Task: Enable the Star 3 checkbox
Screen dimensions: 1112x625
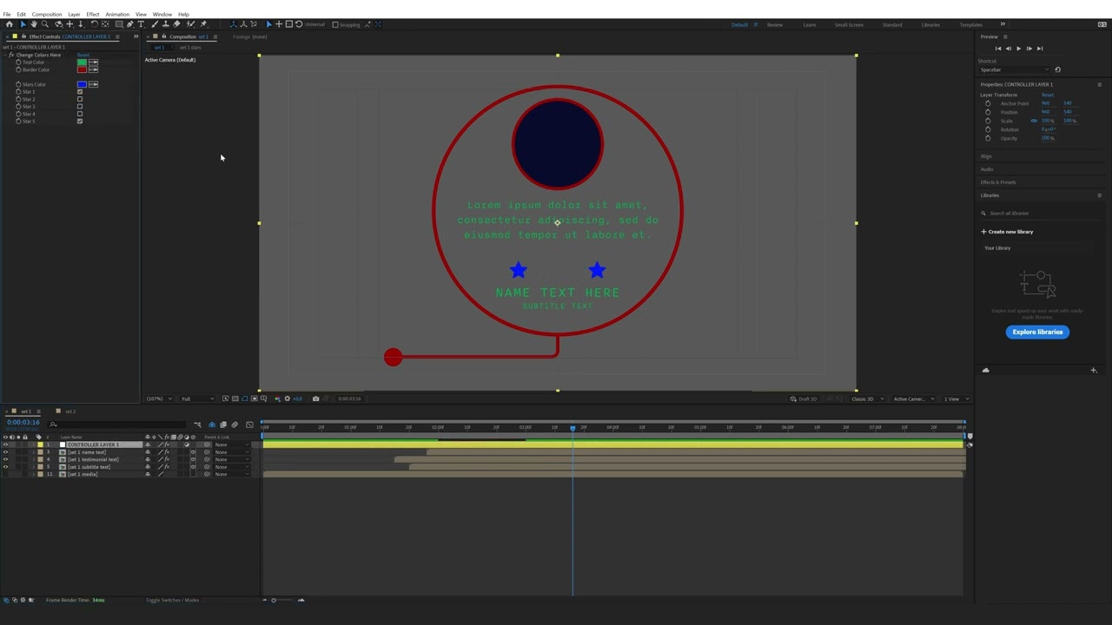Action: point(80,106)
